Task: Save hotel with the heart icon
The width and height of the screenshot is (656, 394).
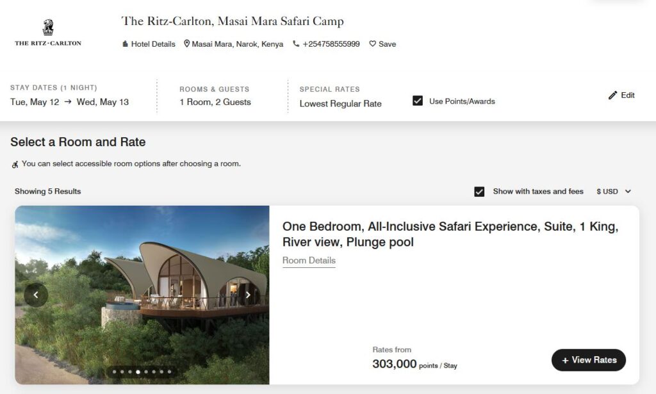Action: [x=372, y=44]
